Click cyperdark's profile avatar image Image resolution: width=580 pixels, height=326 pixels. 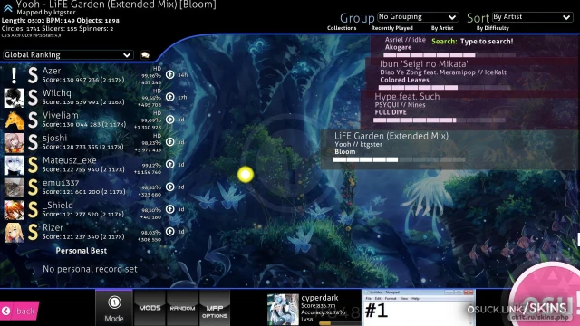tap(283, 310)
